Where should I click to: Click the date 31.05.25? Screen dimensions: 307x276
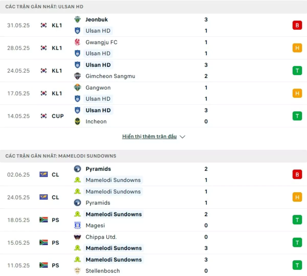[x=18, y=25]
